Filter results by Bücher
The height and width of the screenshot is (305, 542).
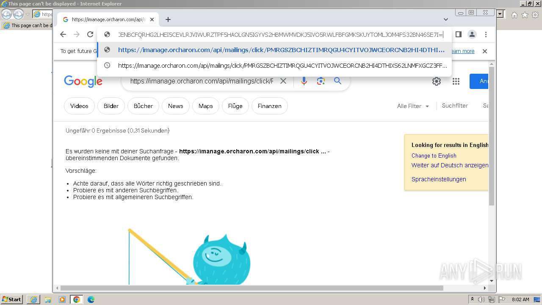coord(143,106)
